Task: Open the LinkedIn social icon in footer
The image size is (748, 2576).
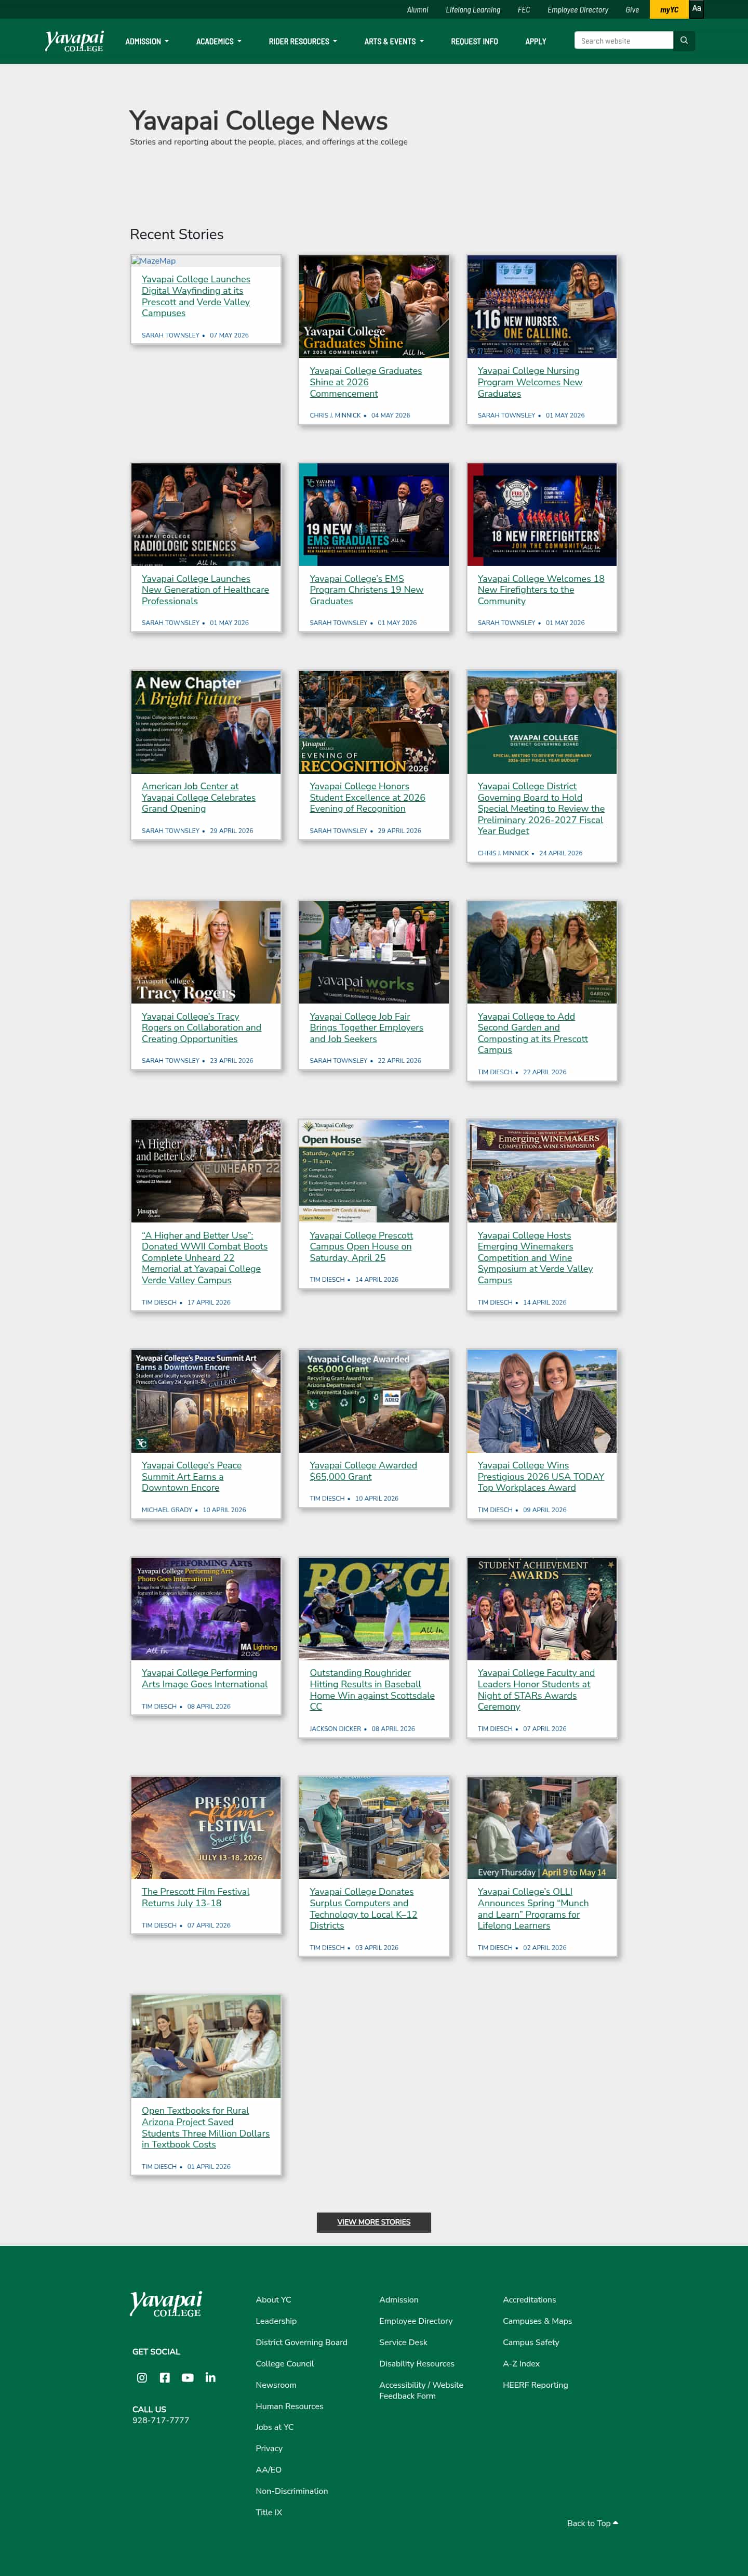Action: coord(211,2377)
